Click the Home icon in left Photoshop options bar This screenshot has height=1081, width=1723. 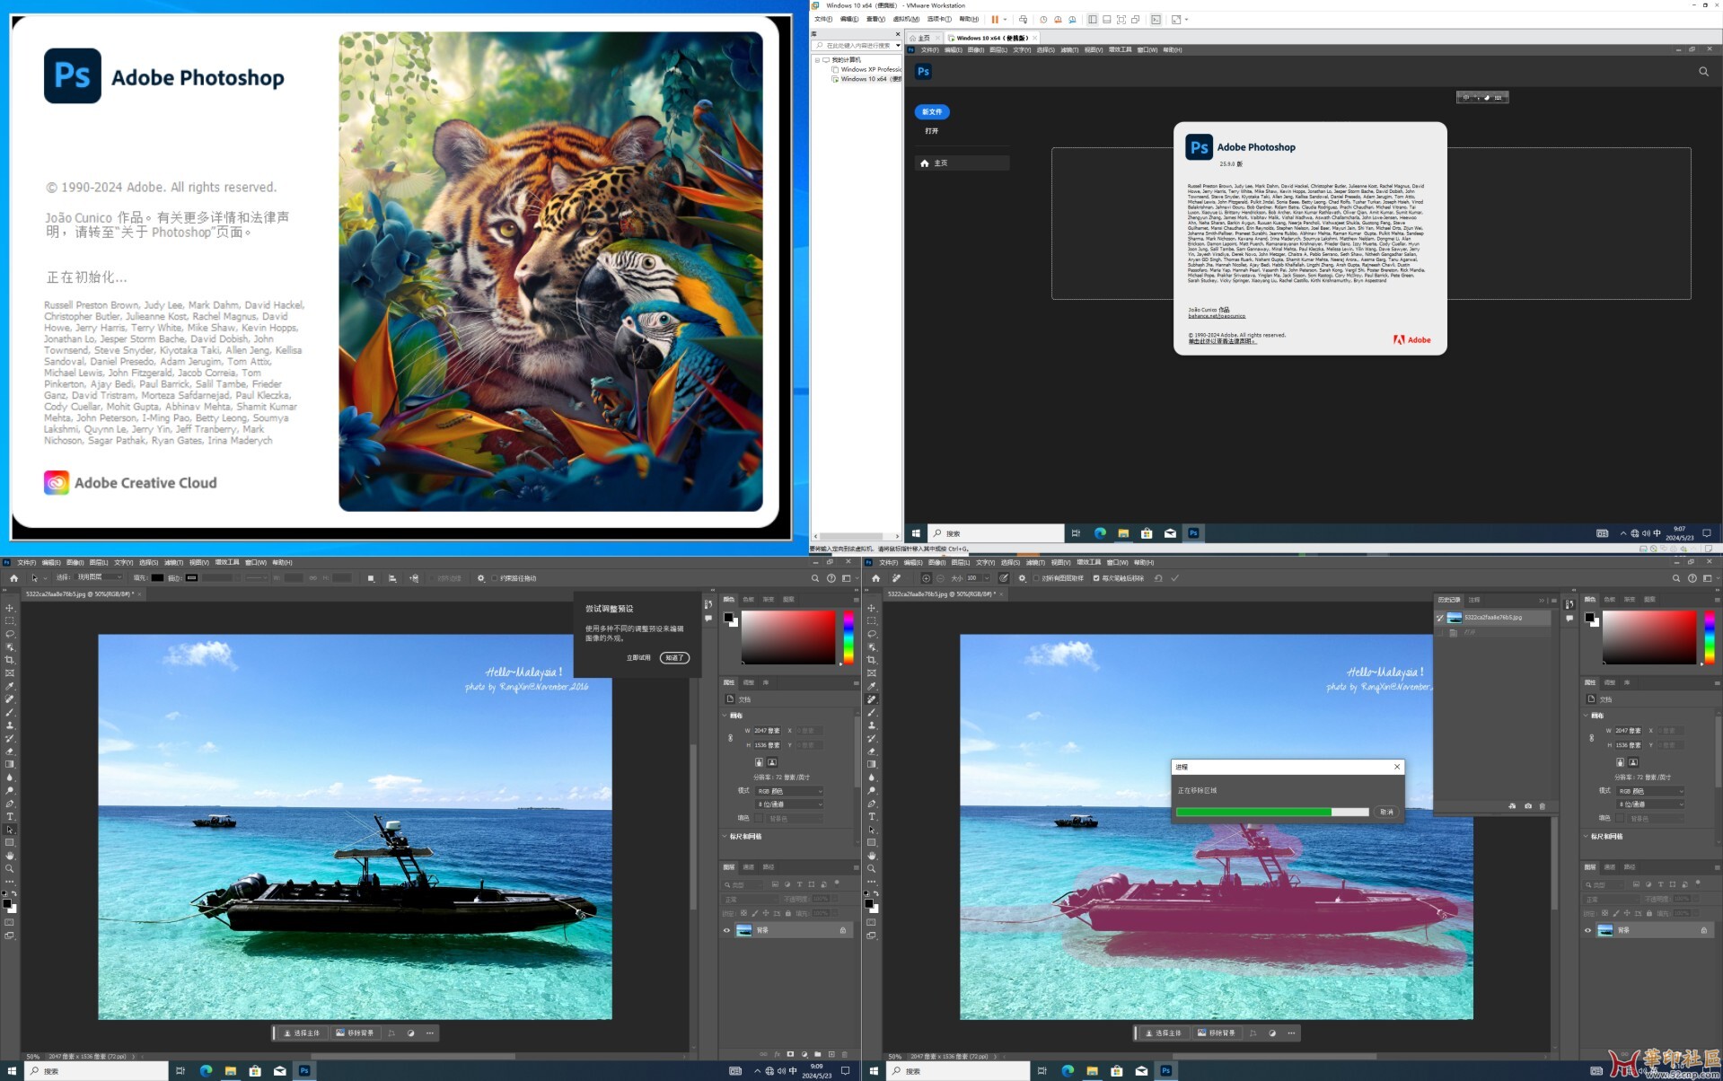(x=13, y=578)
